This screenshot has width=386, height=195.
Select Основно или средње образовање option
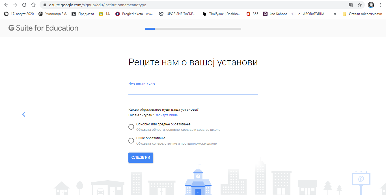(131, 127)
